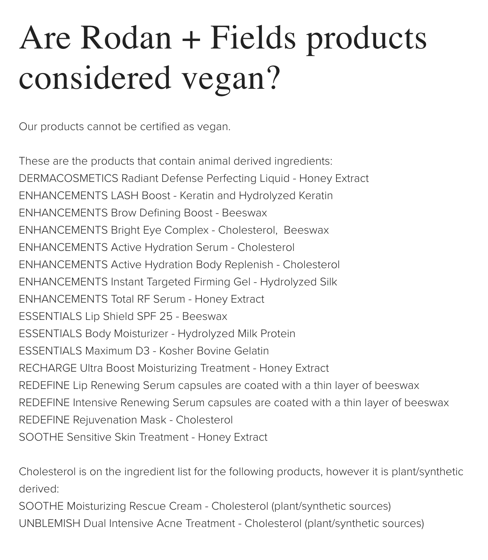Image resolution: width=488 pixels, height=560 pixels.
Task: Select the REDEFINE Intensive Renewing Serum line
Action: (234, 403)
